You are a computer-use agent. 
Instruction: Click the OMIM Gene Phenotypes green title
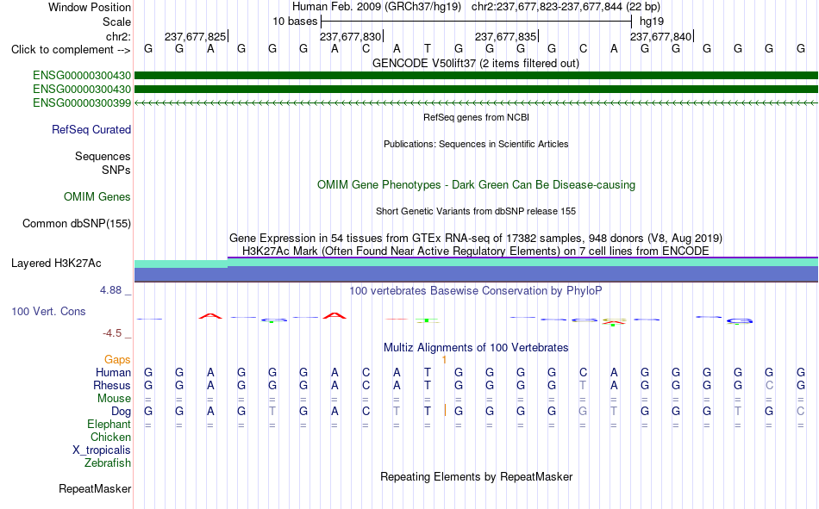click(x=476, y=185)
